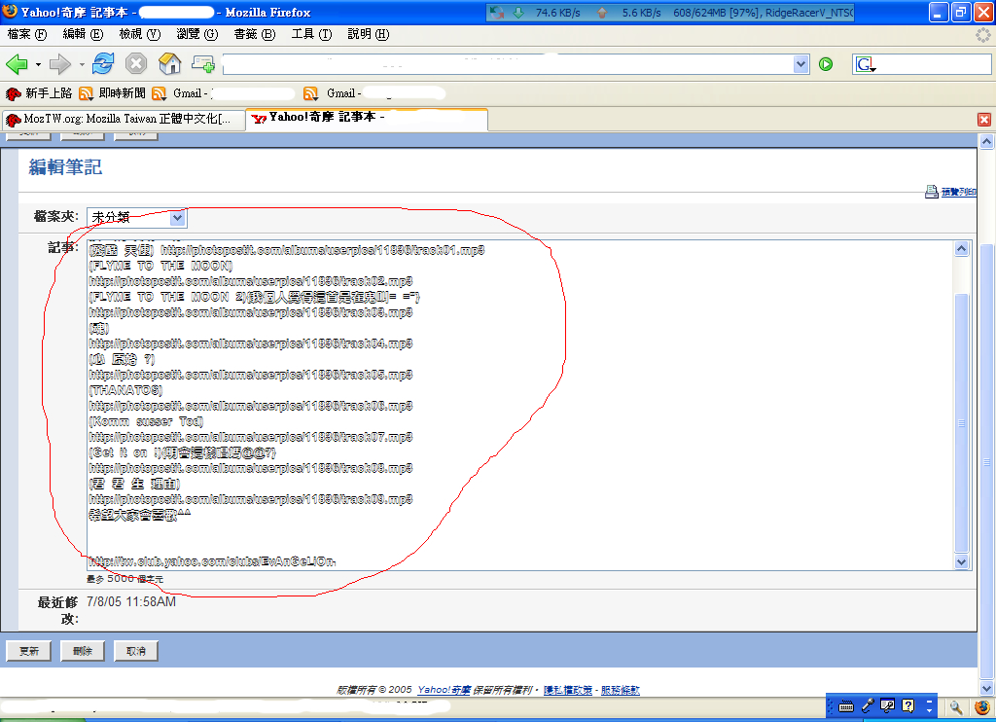Click the language bar help icon
This screenshot has width=996, height=722.
point(908,706)
